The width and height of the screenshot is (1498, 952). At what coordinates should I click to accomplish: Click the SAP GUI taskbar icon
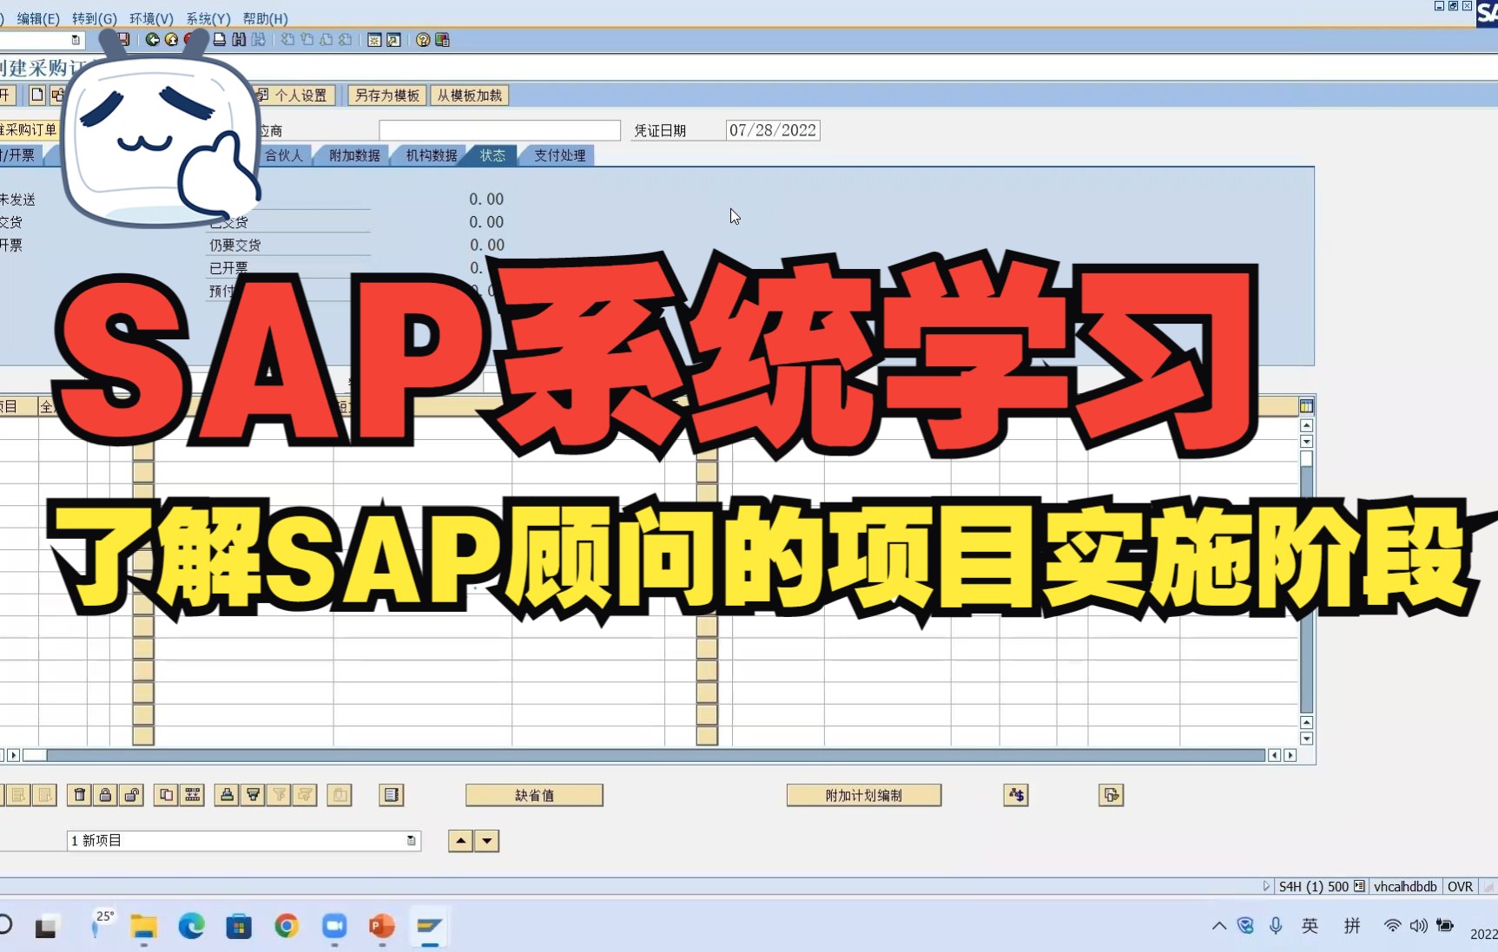(x=429, y=926)
